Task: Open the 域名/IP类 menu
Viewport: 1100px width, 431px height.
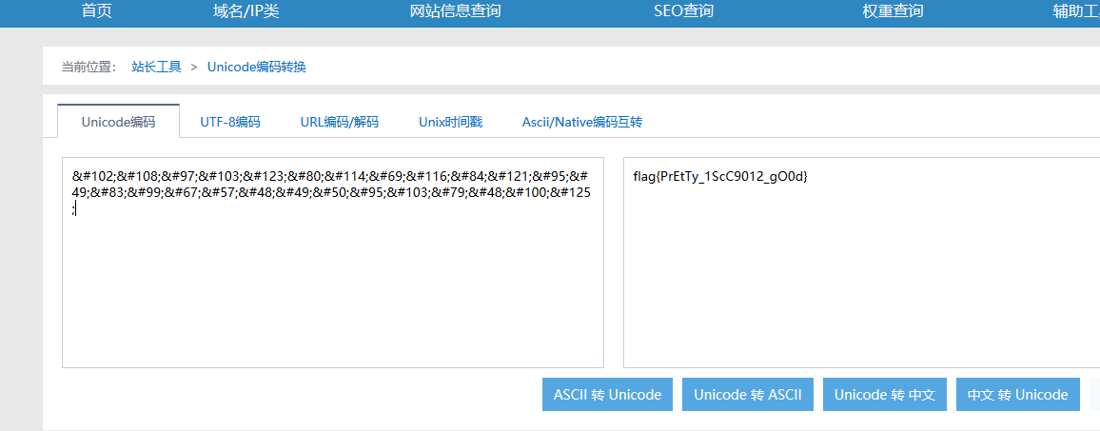Action: (246, 10)
